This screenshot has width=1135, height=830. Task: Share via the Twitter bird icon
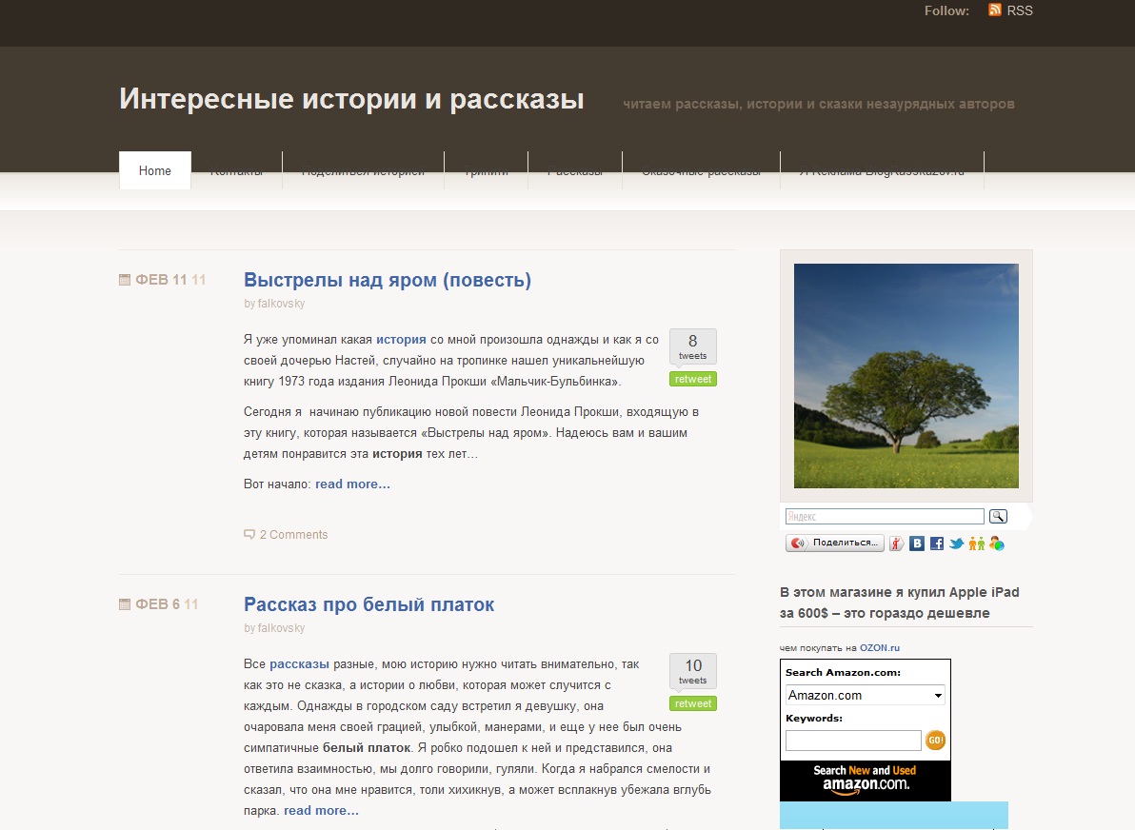click(956, 543)
